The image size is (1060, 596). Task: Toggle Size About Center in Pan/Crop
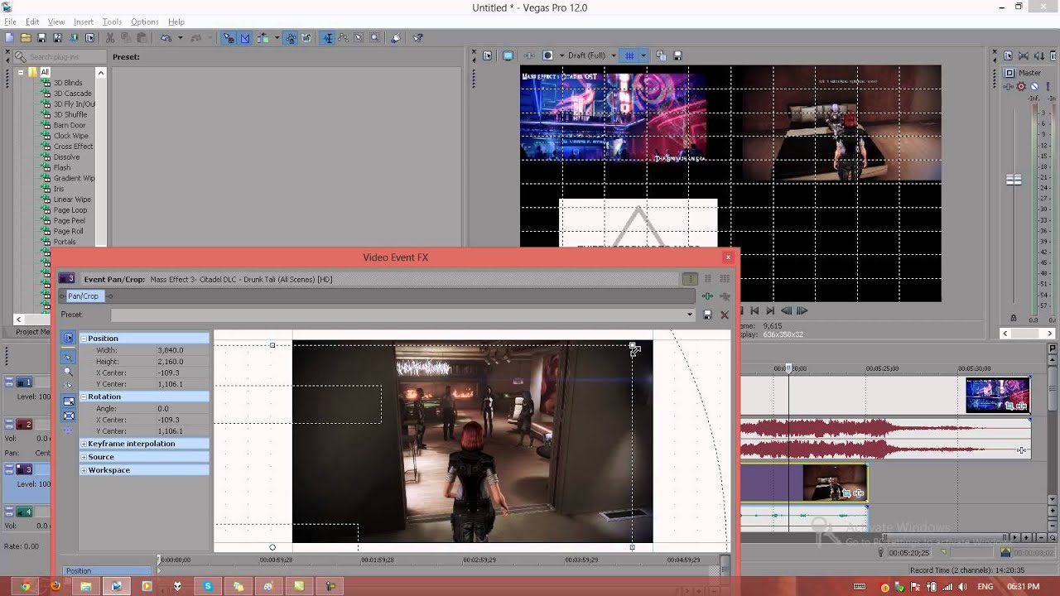pyautogui.click(x=69, y=416)
